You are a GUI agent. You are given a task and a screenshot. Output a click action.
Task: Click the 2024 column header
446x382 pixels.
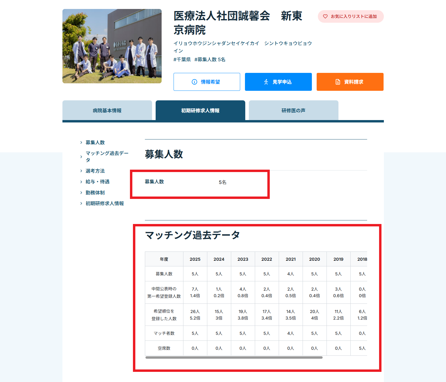coord(219,259)
